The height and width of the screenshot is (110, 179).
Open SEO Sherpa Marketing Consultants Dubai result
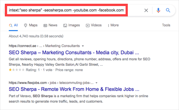click(x=74, y=53)
